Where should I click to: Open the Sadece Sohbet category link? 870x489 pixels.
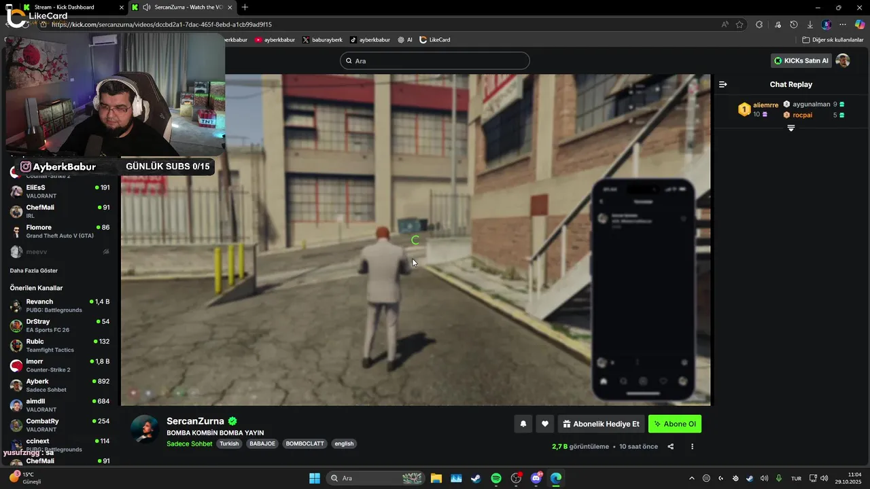pyautogui.click(x=190, y=443)
